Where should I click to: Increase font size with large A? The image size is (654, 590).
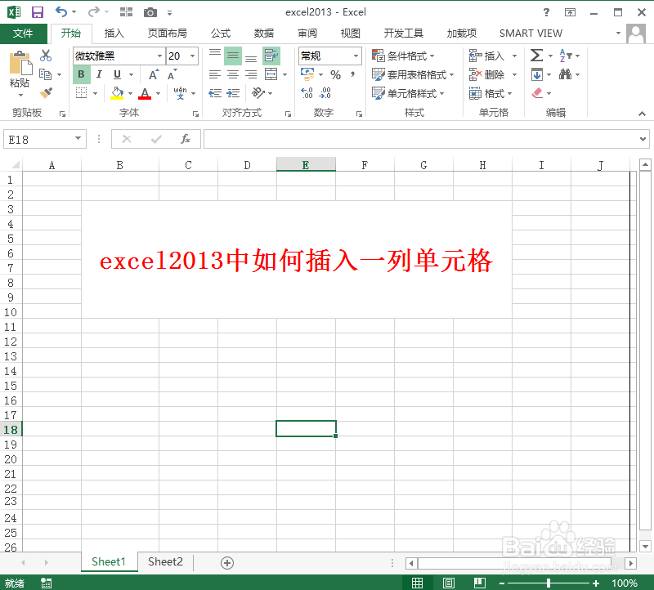[x=154, y=74]
